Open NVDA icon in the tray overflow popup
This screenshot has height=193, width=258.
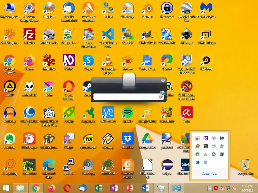click(x=206, y=138)
